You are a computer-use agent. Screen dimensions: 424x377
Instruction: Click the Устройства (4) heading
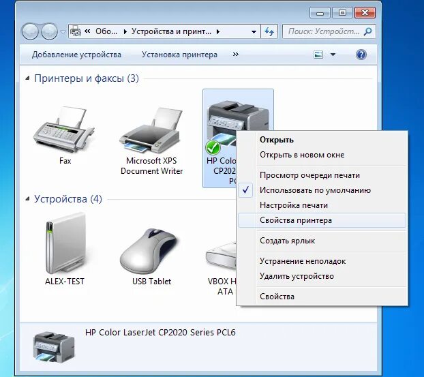(68, 199)
